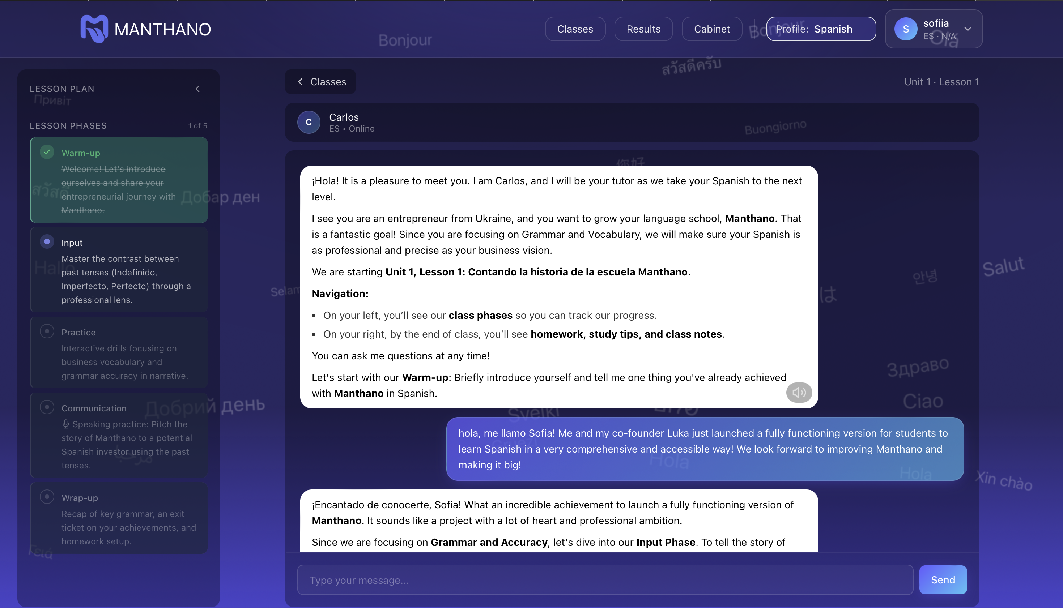
Task: Click the Manthano logo icon
Action: (x=94, y=29)
